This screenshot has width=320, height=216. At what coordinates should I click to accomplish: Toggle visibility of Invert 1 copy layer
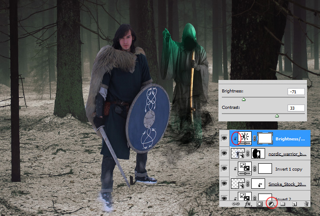(224, 168)
